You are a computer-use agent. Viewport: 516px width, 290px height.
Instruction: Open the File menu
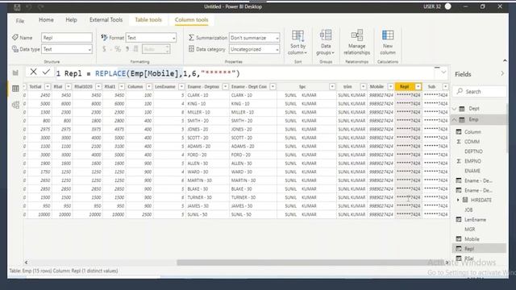pos(20,21)
